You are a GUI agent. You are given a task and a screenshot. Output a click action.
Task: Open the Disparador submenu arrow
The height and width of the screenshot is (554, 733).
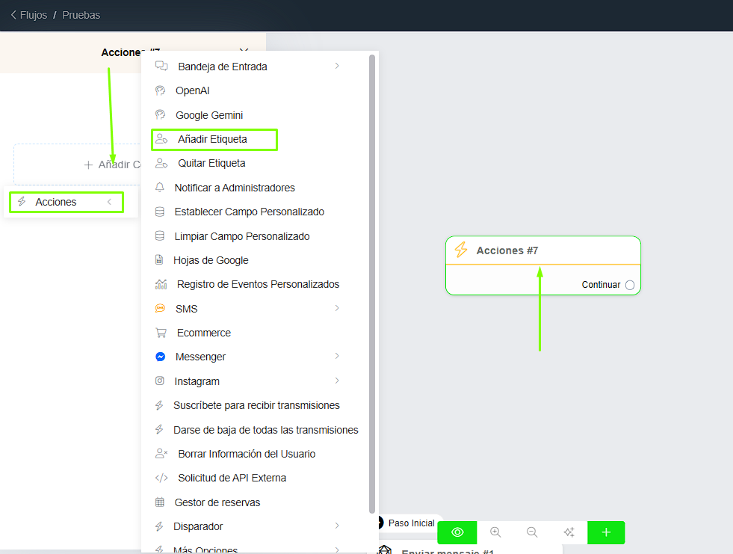(337, 526)
